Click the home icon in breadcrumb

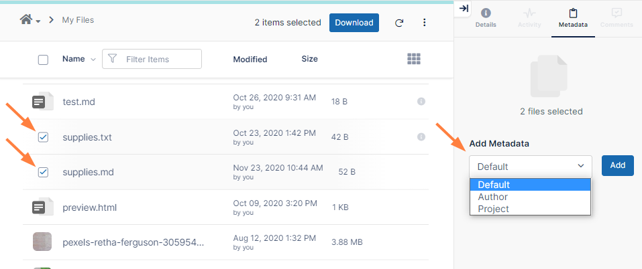[x=26, y=20]
